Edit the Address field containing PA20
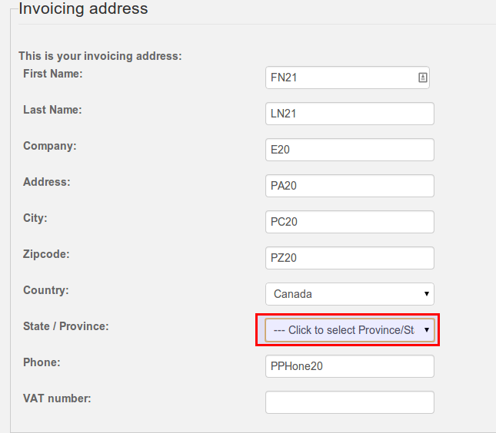The width and height of the screenshot is (496, 433). [350, 186]
